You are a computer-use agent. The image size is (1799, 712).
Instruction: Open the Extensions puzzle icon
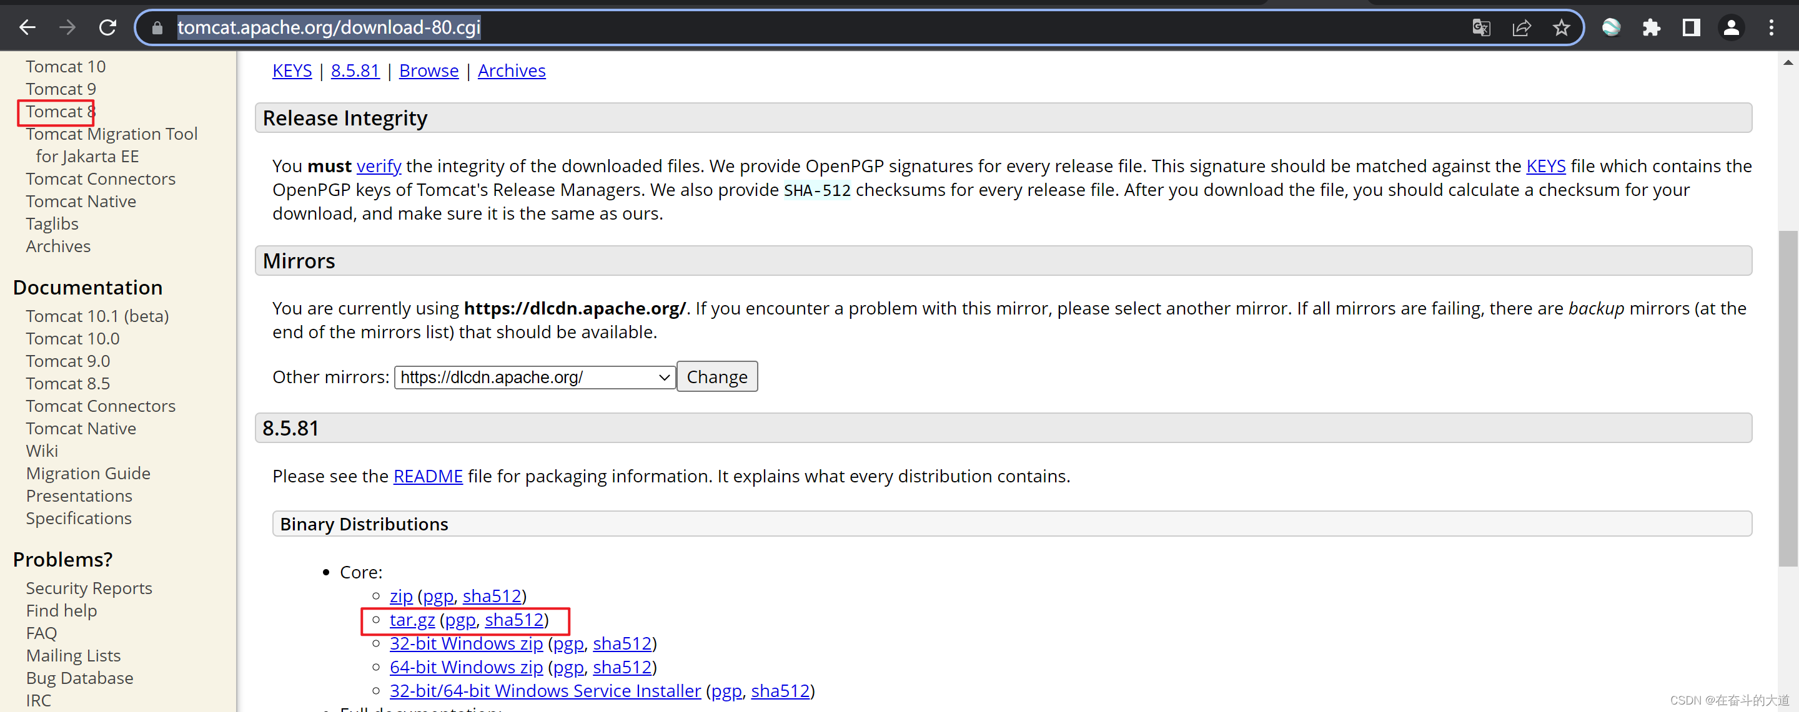click(x=1651, y=27)
